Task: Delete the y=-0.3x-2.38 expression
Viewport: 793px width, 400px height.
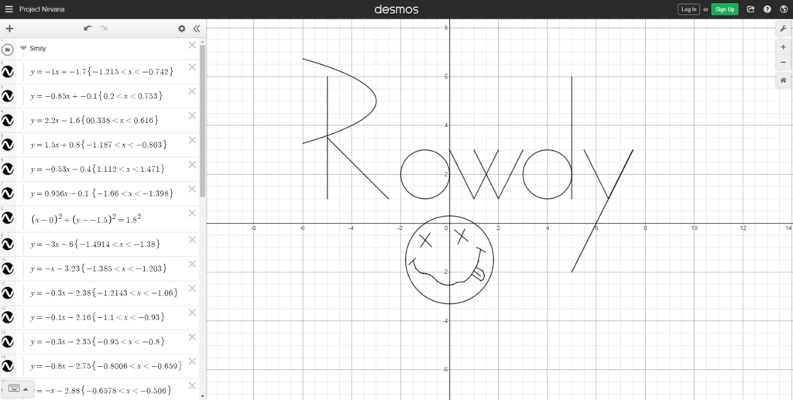Action: (192, 288)
